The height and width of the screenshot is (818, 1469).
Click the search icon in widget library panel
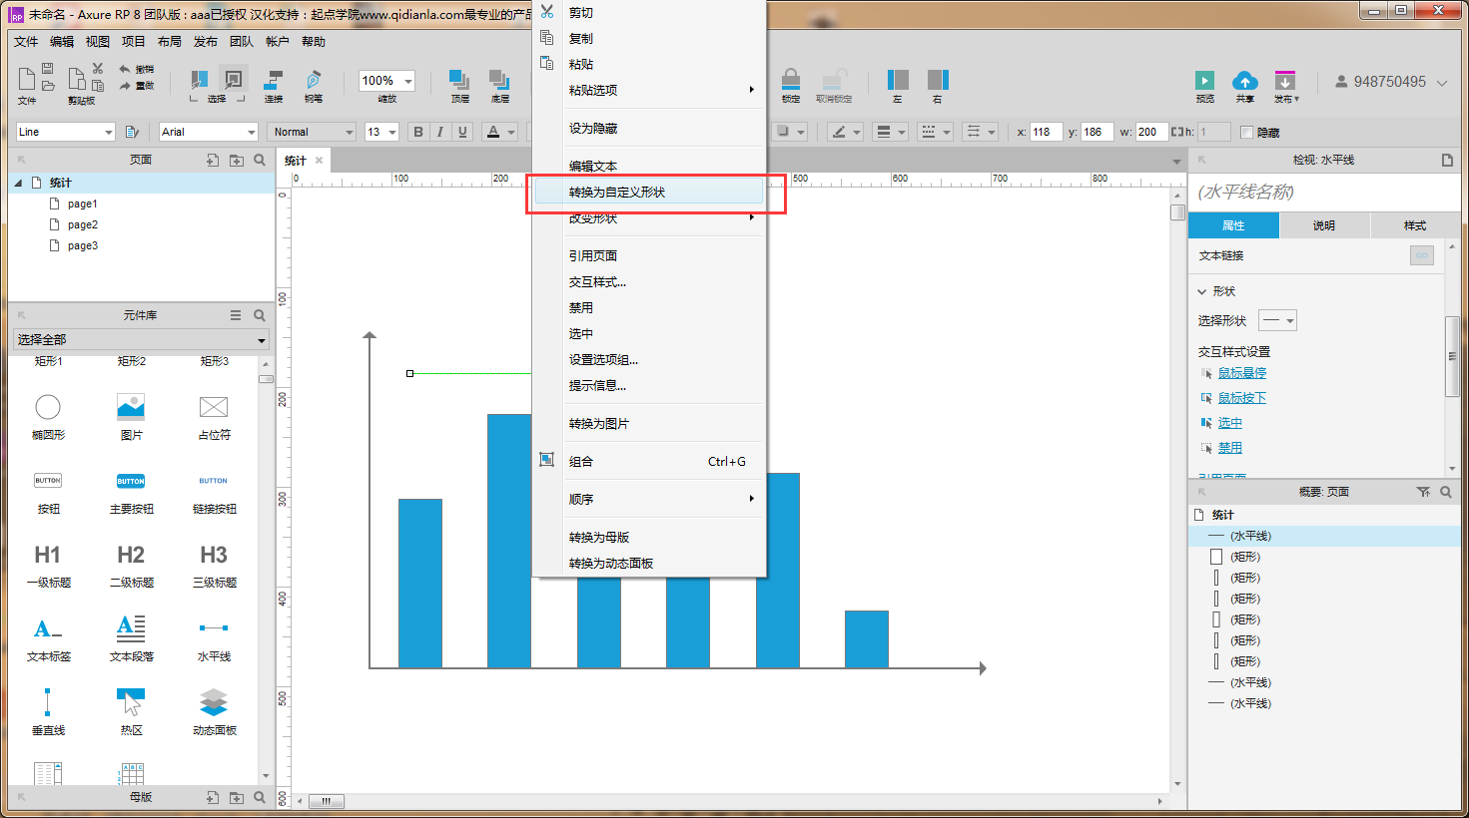point(260,315)
